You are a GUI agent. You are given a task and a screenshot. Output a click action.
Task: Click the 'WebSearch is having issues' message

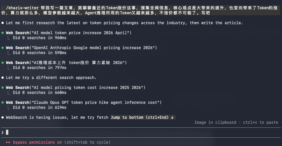click(x=56, y=117)
